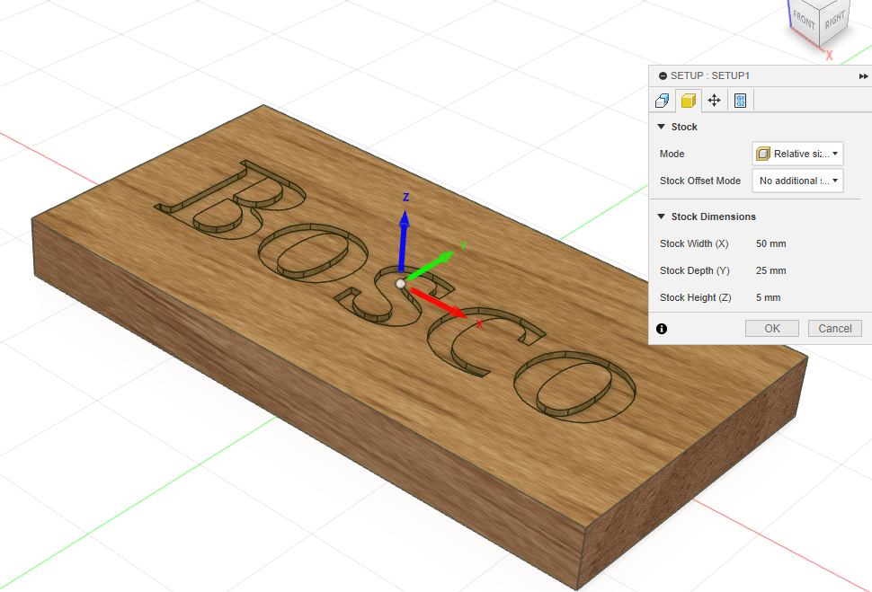Open the stock Mode dropdown
This screenshot has height=592, width=872.
click(x=797, y=154)
